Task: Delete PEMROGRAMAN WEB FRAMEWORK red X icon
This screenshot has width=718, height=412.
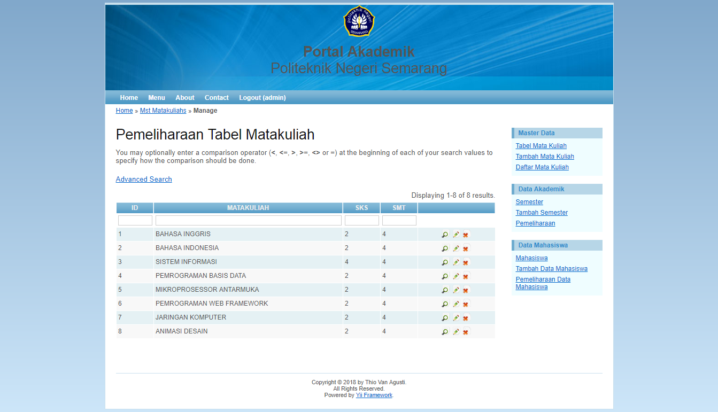Action: [x=466, y=304]
